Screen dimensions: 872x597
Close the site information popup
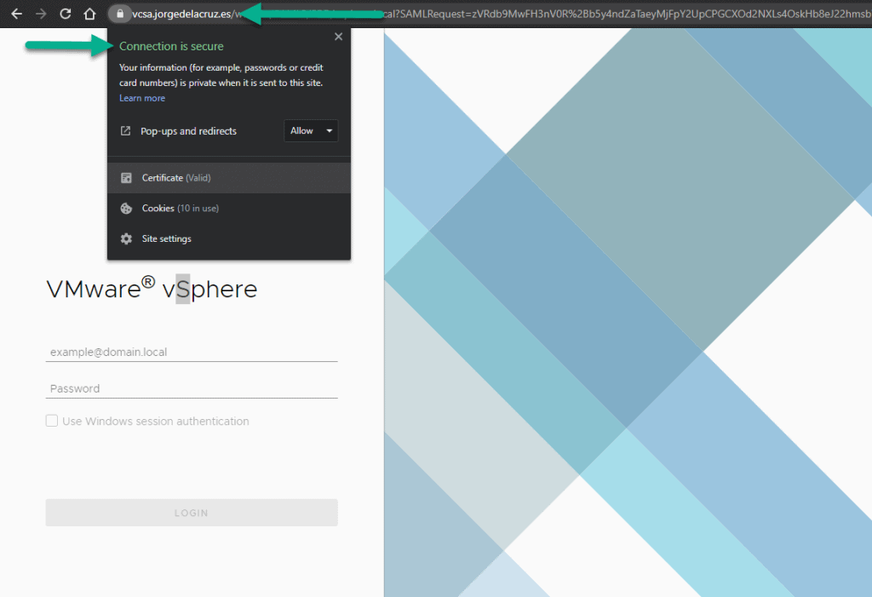[339, 37]
